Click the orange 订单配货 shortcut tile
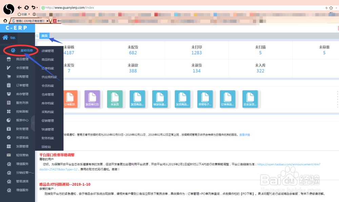This screenshot has width=339, height=202. tap(70, 99)
